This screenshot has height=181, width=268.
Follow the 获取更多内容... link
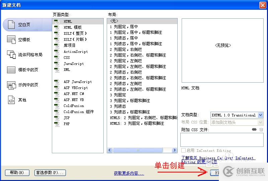tap(129, 173)
